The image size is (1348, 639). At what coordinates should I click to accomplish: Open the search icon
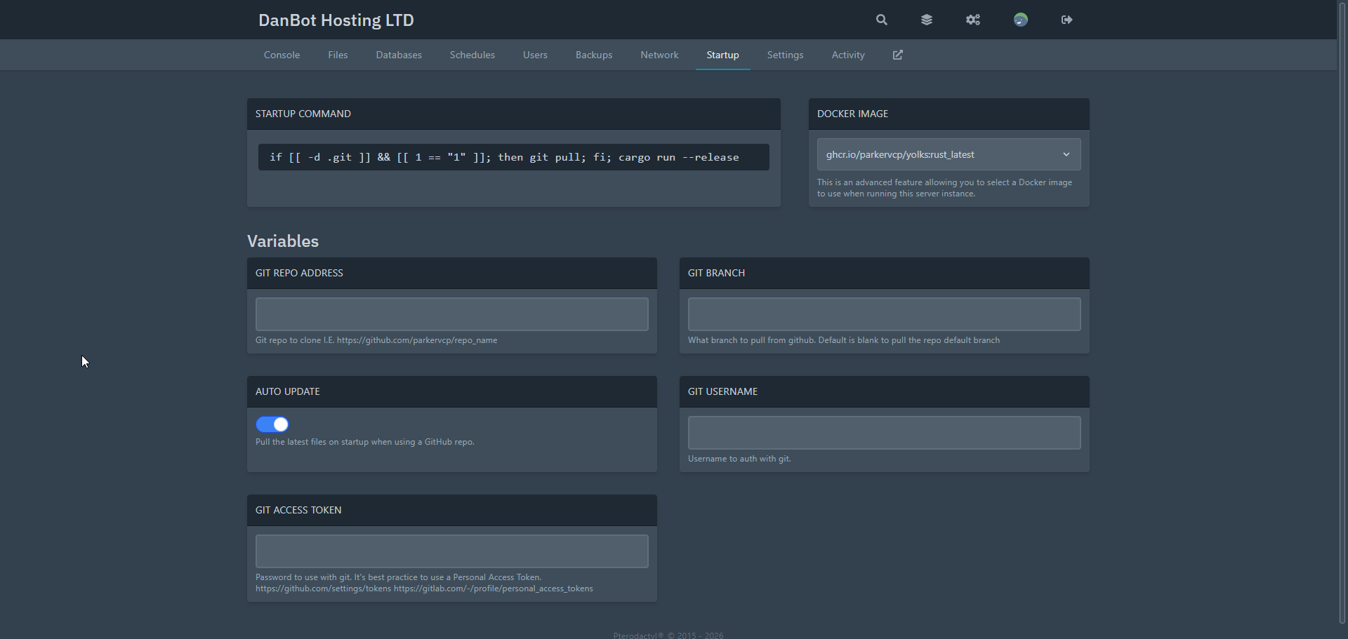tap(880, 20)
